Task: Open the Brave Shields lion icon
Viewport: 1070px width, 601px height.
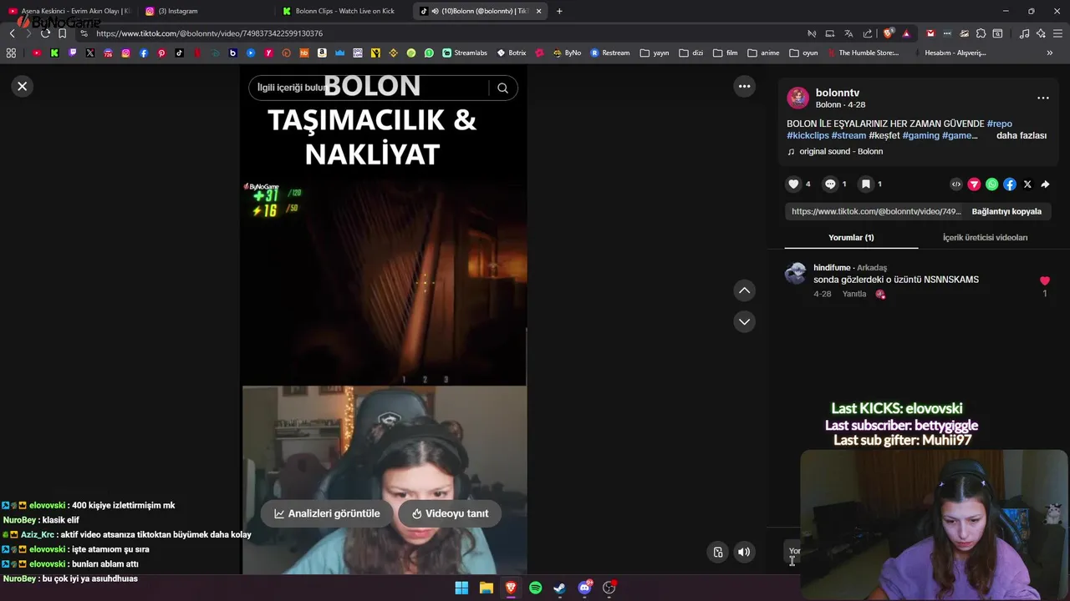Action: pos(889,33)
